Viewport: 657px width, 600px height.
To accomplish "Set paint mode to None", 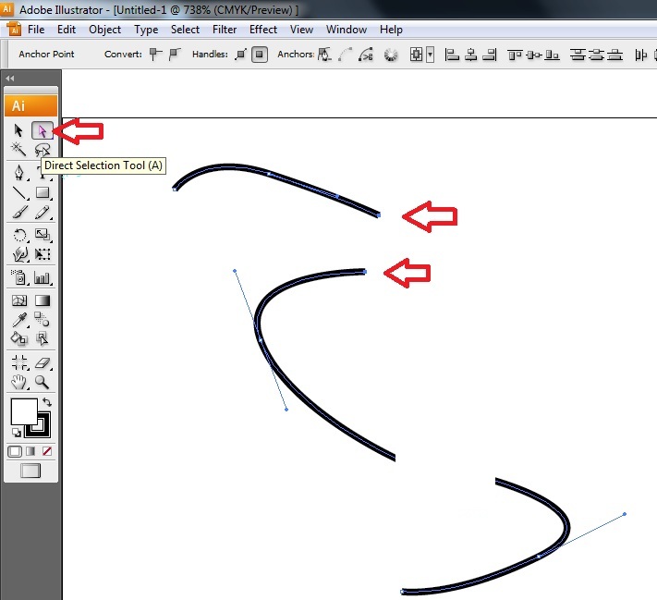I will point(47,451).
